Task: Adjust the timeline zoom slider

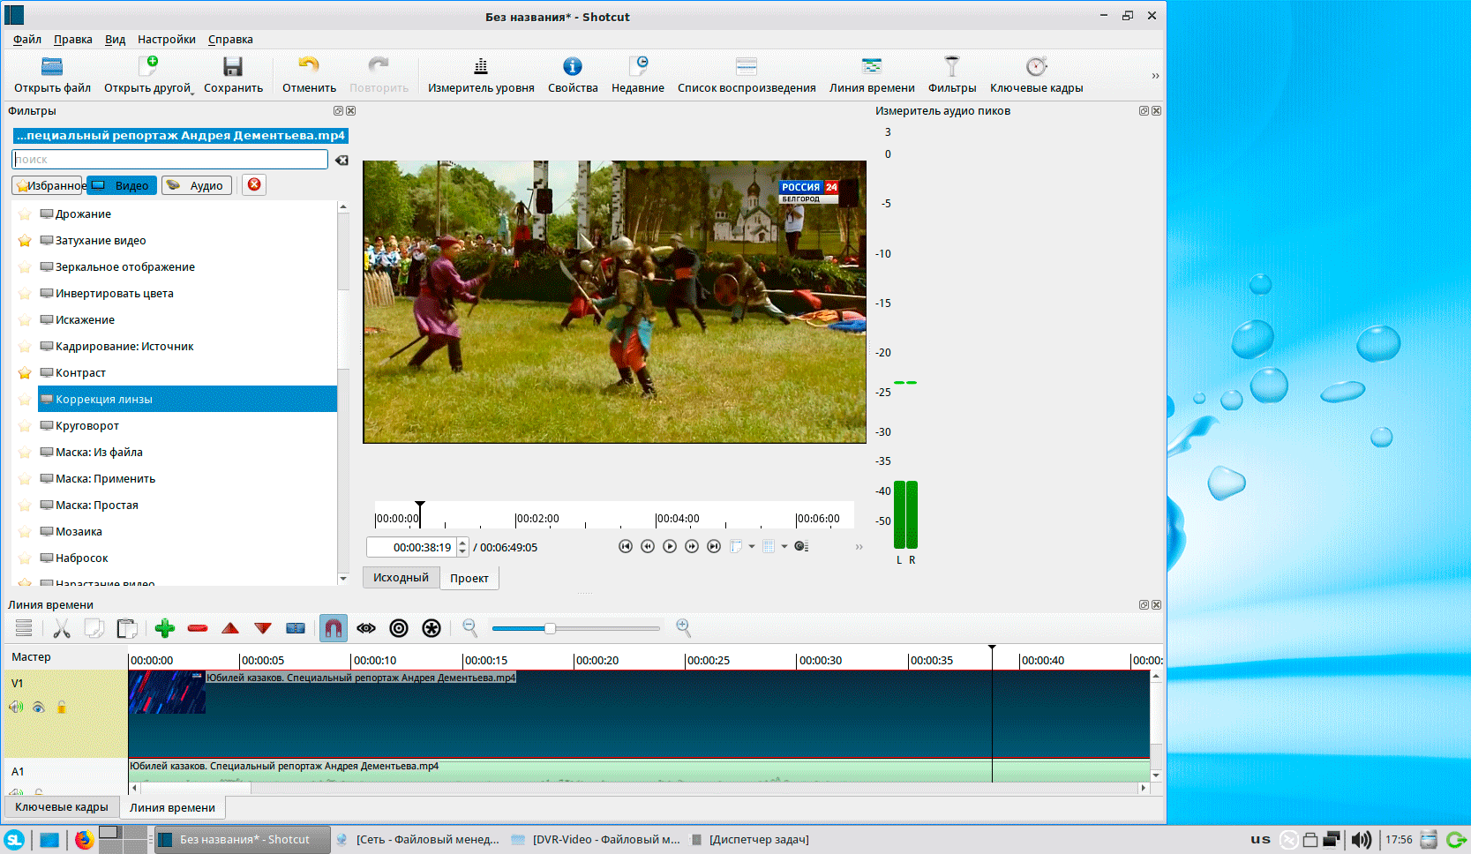Action: pos(550,628)
